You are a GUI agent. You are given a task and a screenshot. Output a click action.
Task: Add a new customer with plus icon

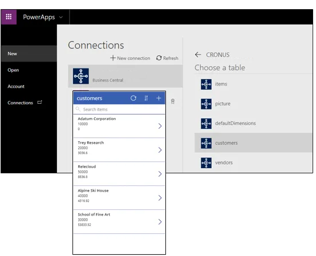(159, 98)
